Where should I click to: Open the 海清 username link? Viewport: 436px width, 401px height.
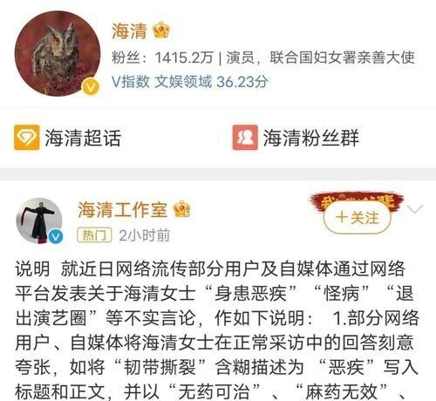click(129, 31)
